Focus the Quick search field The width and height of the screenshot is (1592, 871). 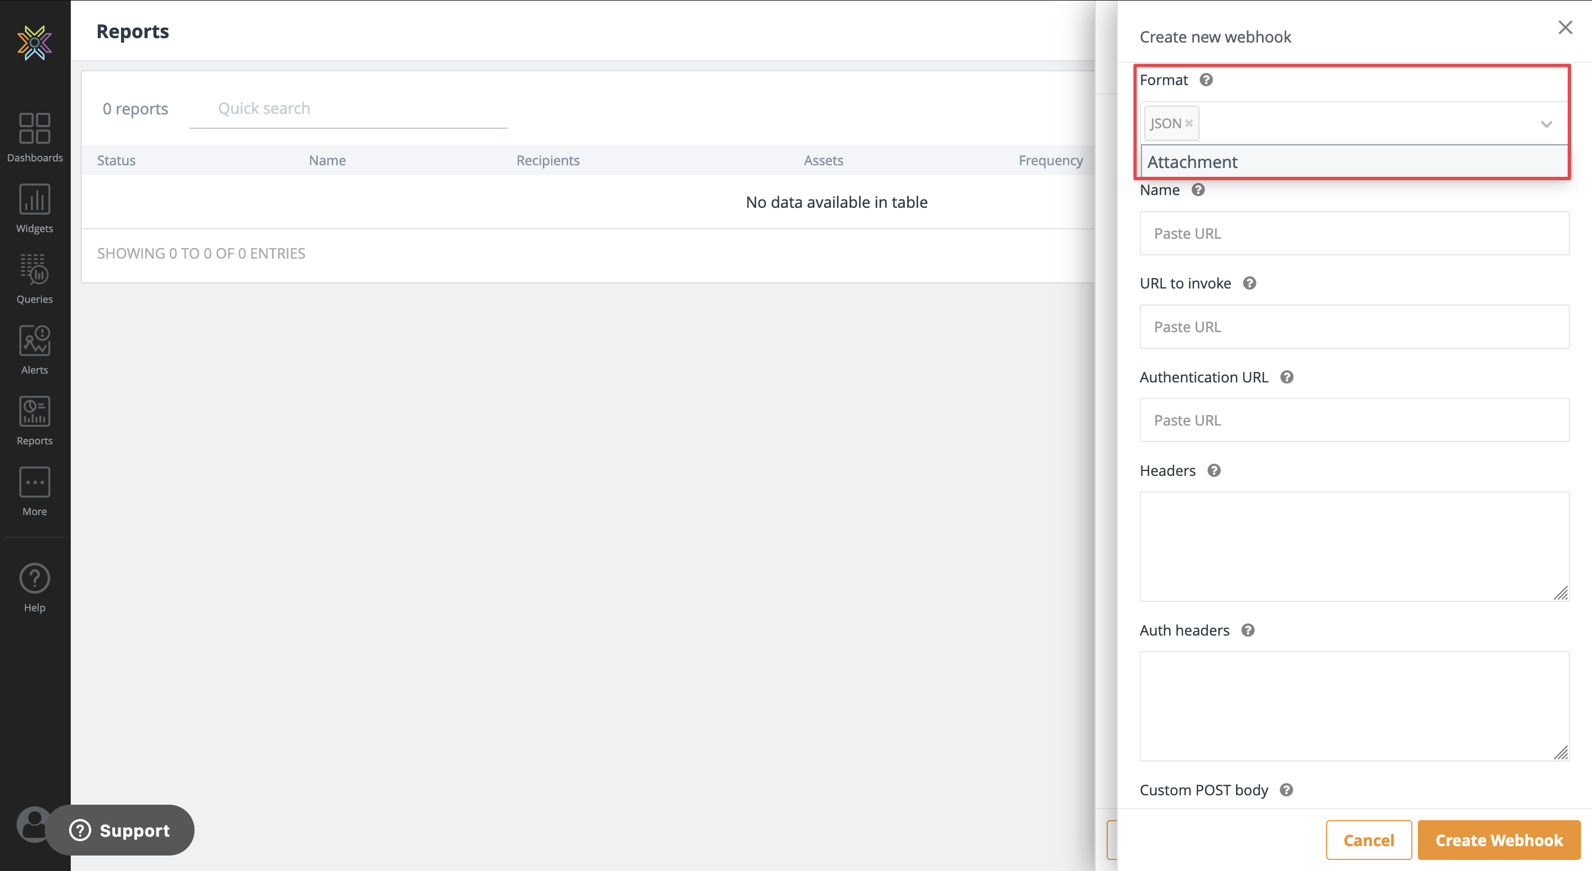click(348, 109)
